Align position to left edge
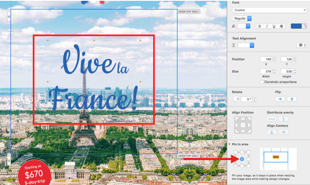Image resolution: width=310 pixels, height=185 pixels. pyautogui.click(x=236, y=125)
